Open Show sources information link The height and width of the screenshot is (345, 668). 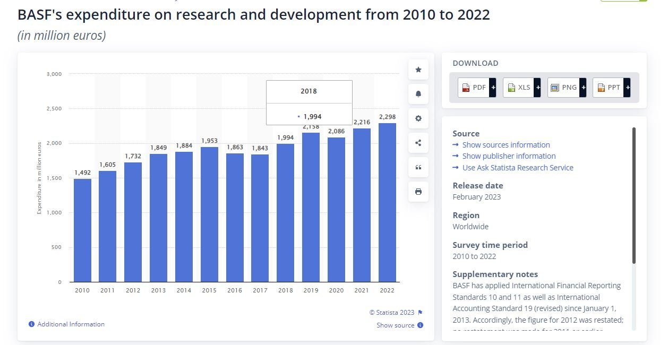(x=506, y=145)
